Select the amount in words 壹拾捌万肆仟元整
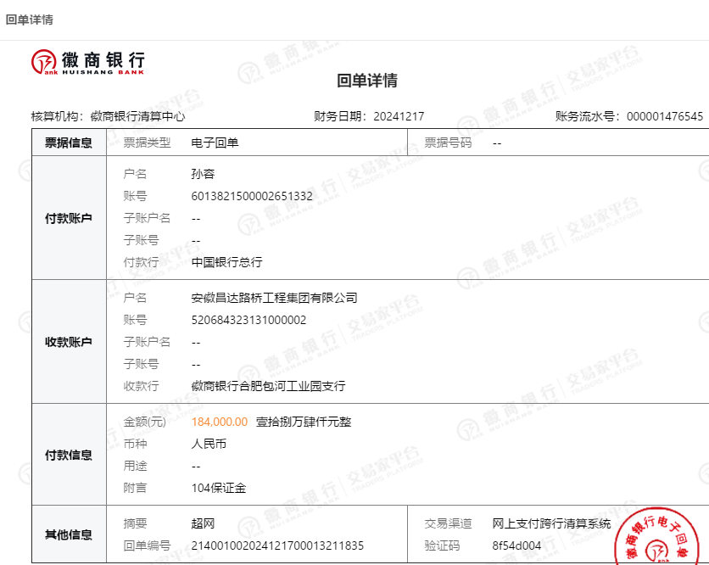Image resolution: width=709 pixels, height=565 pixels. (x=303, y=422)
